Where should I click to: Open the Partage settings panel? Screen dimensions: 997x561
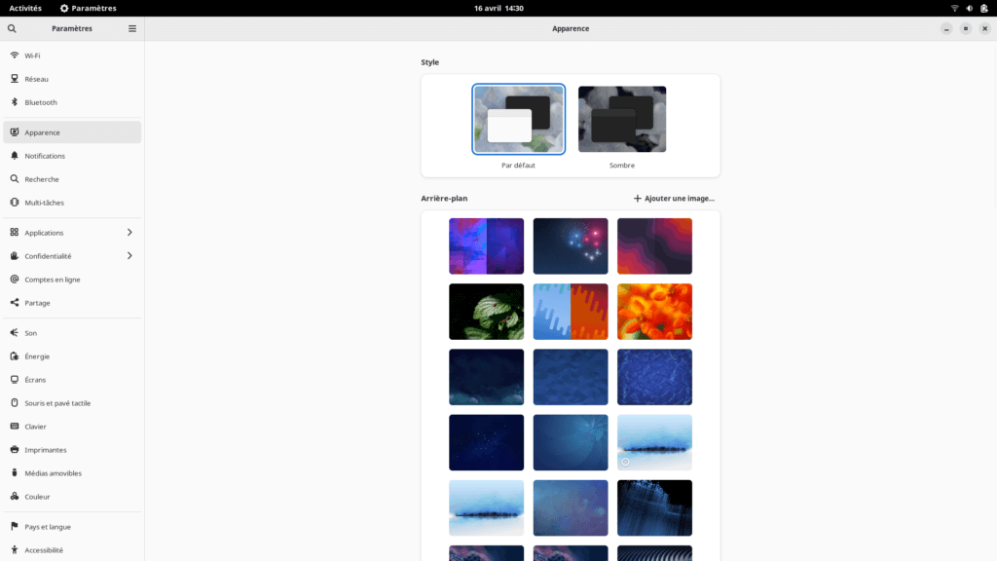coord(72,303)
